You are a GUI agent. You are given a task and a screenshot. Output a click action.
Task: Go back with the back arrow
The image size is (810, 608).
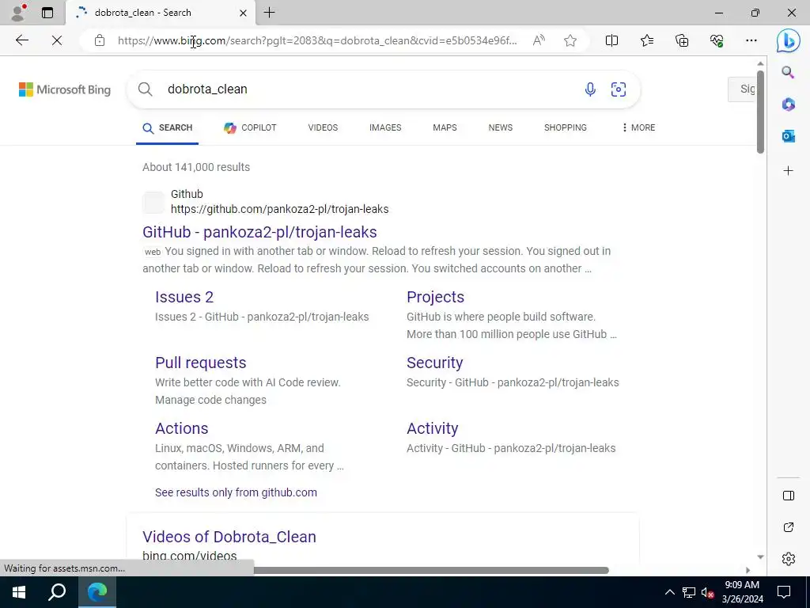coord(21,40)
